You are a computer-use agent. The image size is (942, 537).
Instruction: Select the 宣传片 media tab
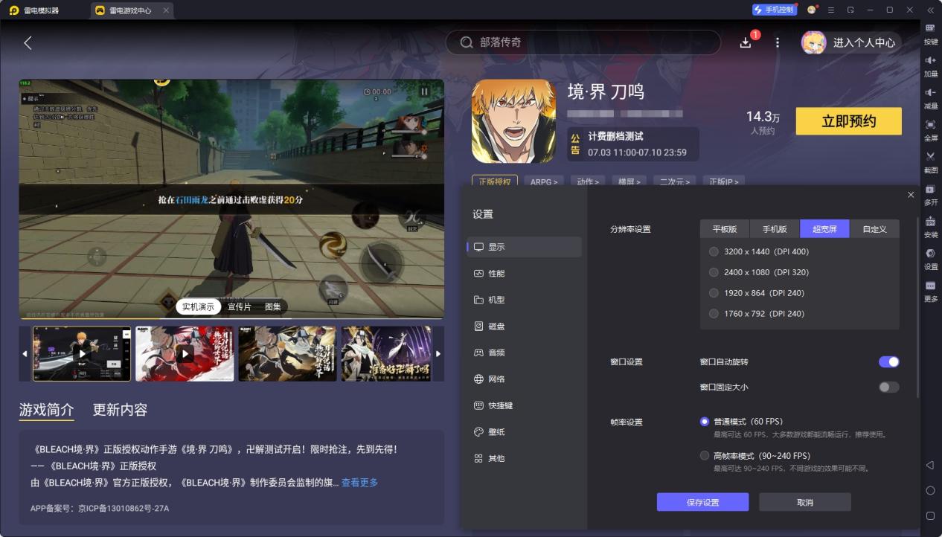point(240,307)
